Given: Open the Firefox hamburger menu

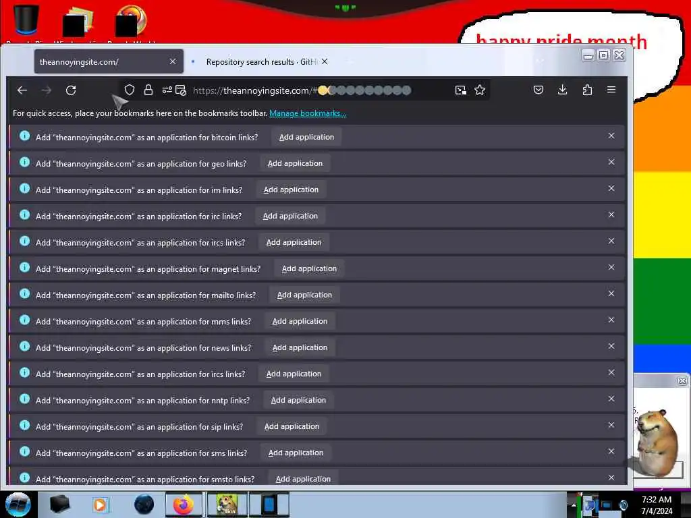Looking at the screenshot, I should (x=611, y=90).
